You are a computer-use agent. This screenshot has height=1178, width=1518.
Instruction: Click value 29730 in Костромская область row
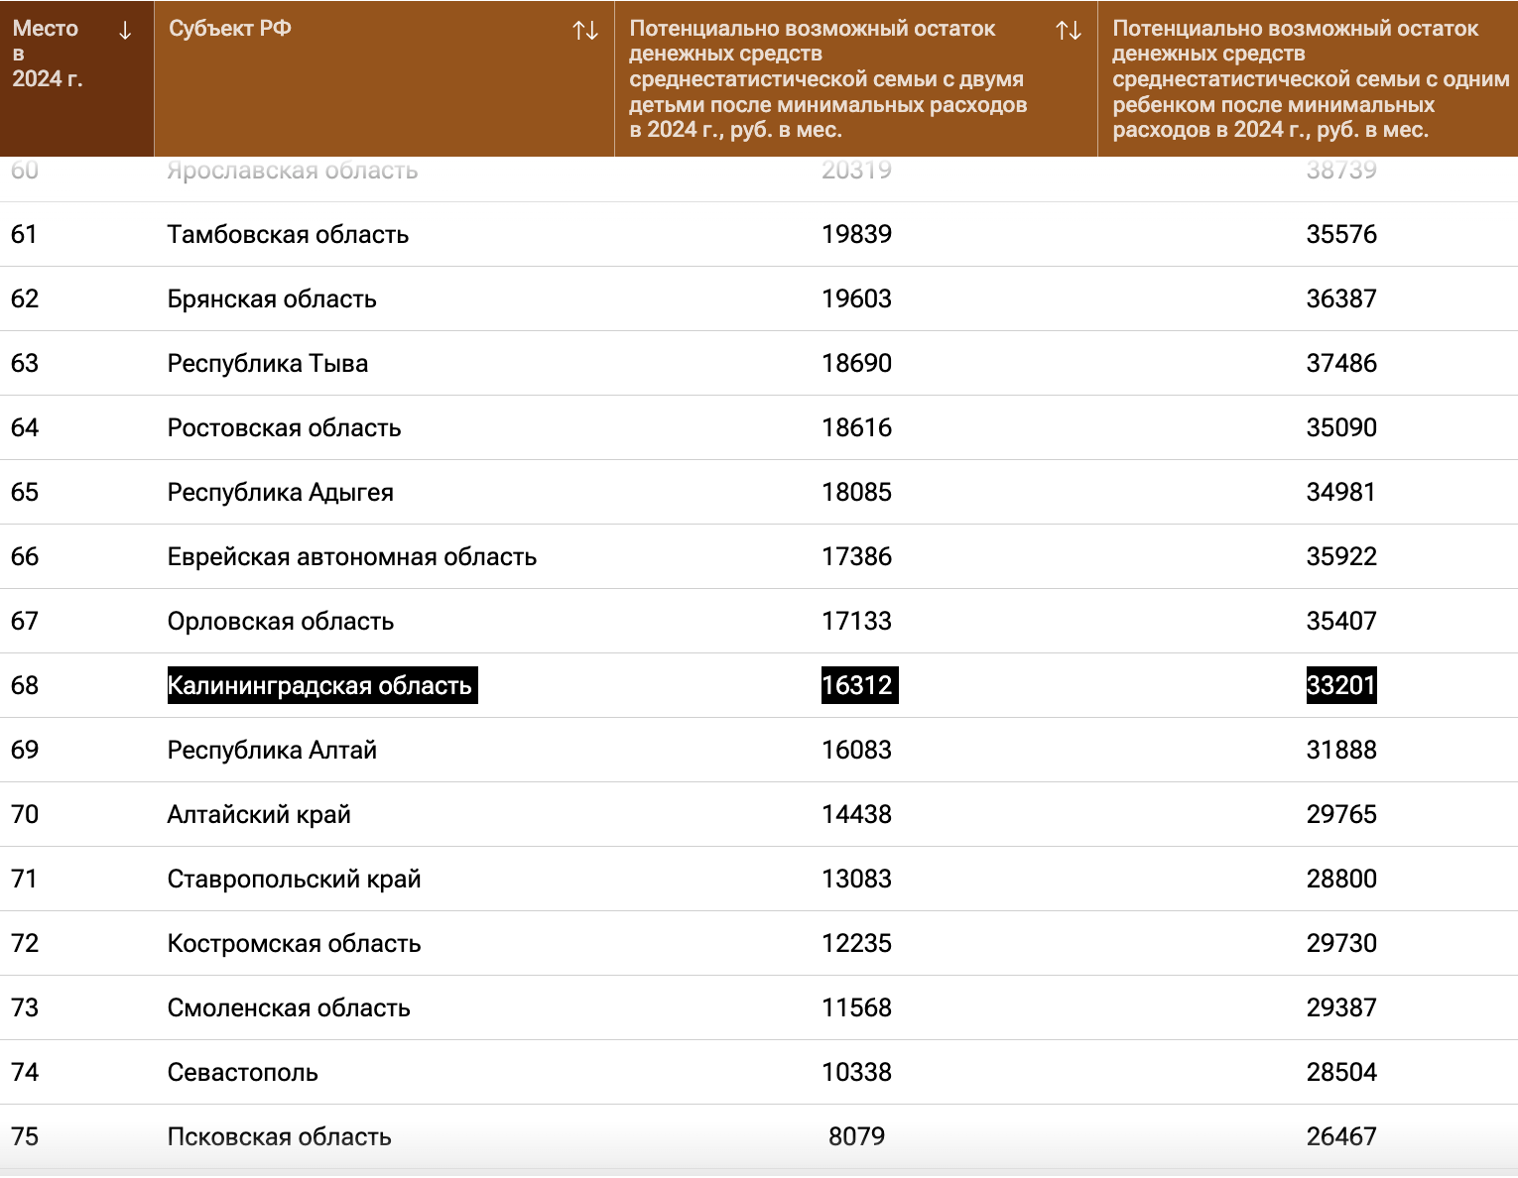click(x=1341, y=943)
